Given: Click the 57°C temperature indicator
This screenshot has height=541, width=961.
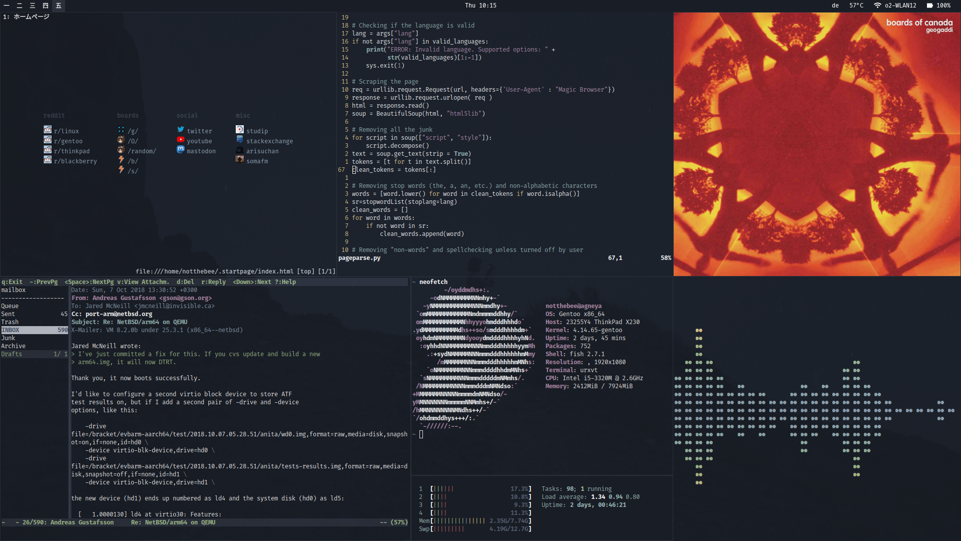Looking at the screenshot, I should click(x=856, y=6).
